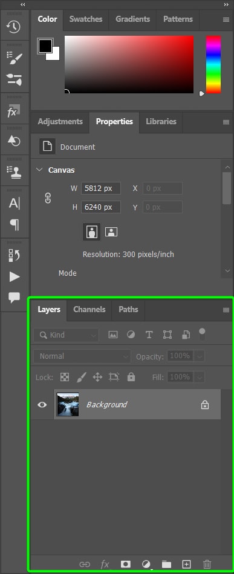Click the canvas width field
234x574 pixels.
(101, 188)
